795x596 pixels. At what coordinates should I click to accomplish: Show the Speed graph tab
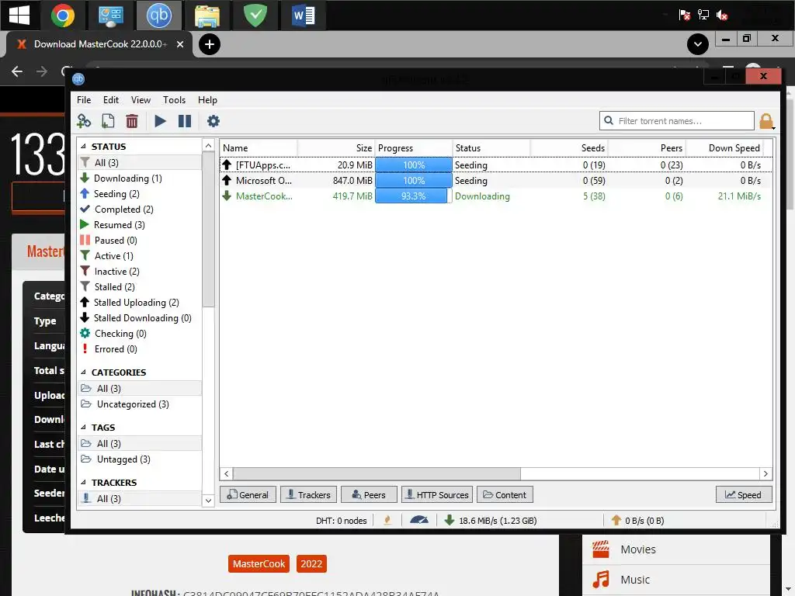(x=743, y=494)
